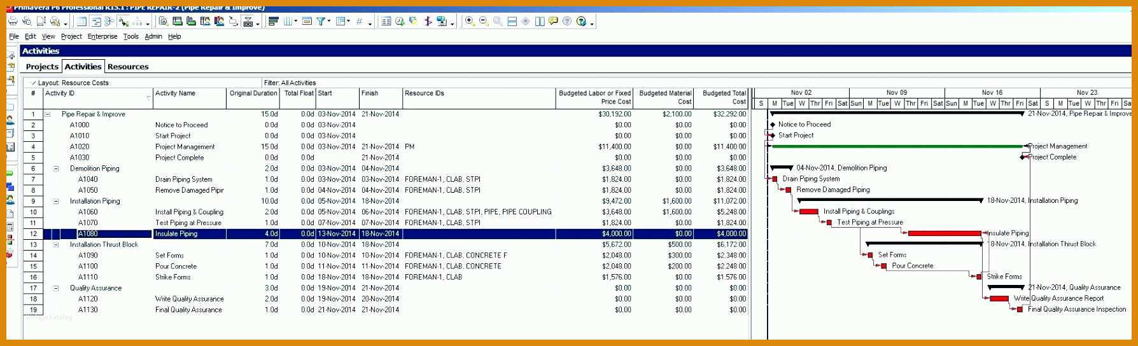Click the yellow comment bubble icon
Image resolution: width=1138 pixels, height=346 pixels.
[x=553, y=21]
